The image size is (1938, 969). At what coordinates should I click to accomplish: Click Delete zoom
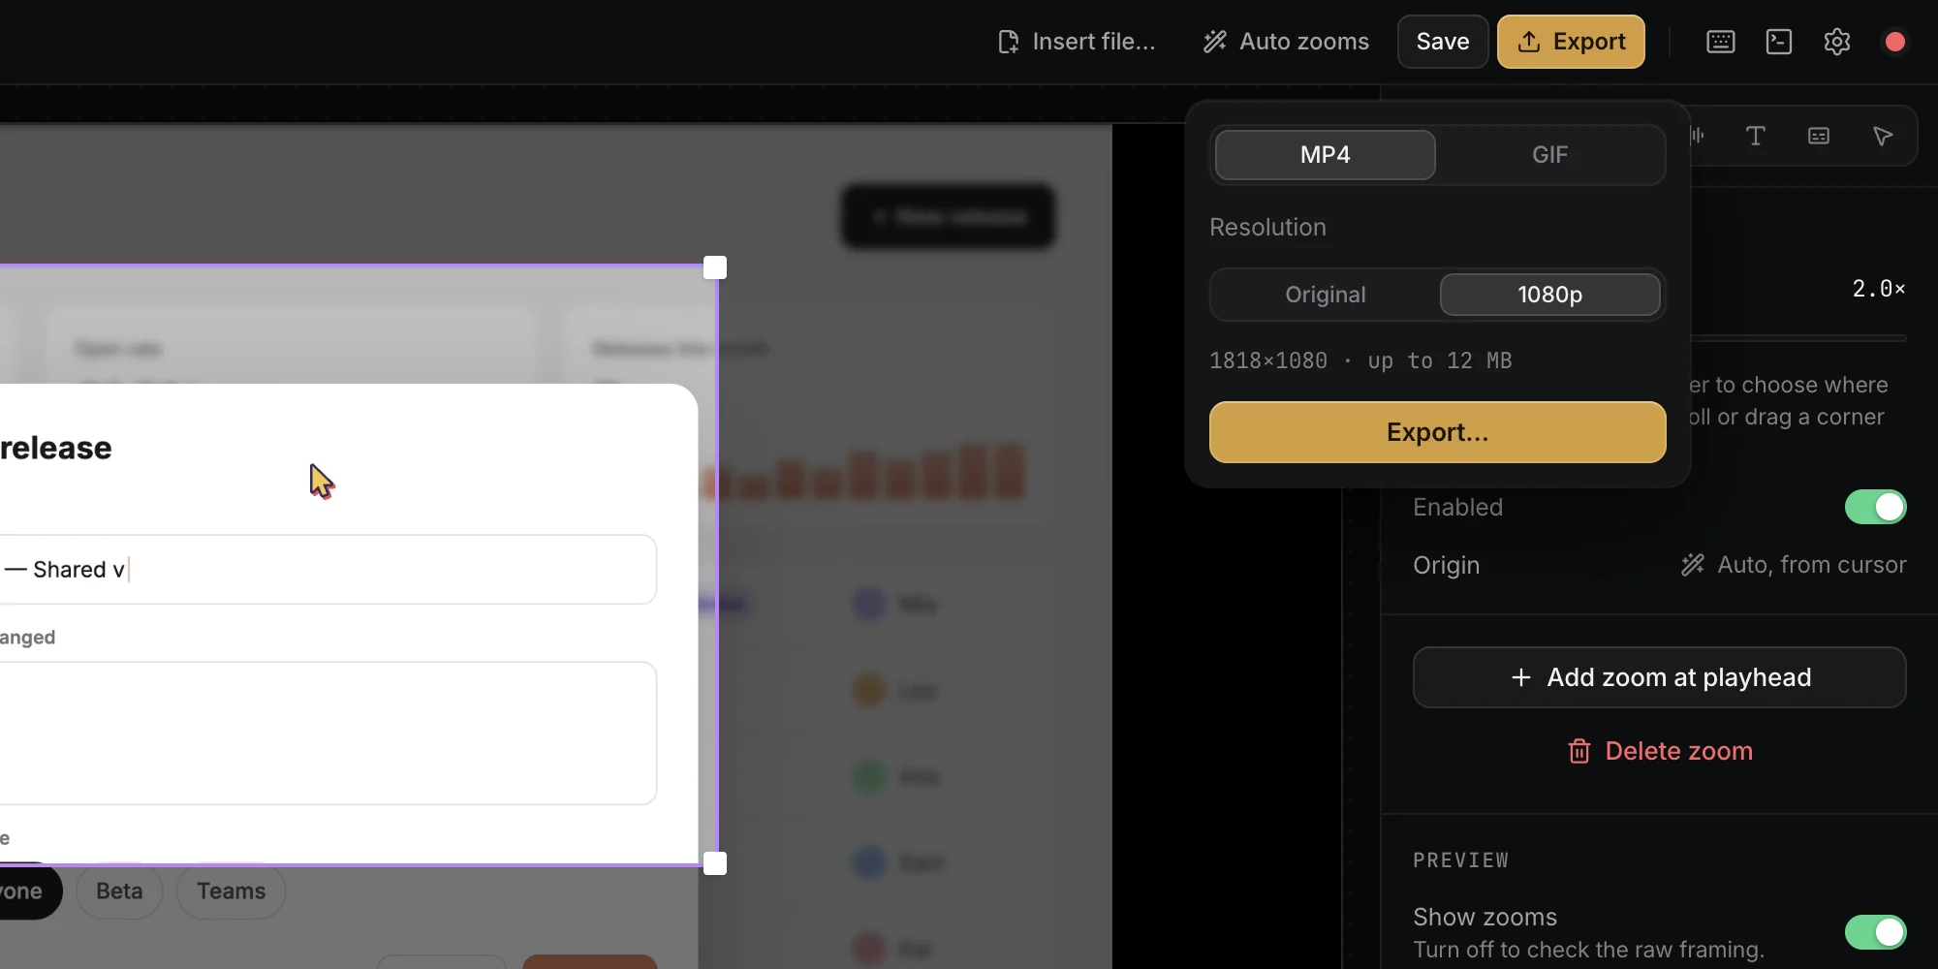point(1659,751)
